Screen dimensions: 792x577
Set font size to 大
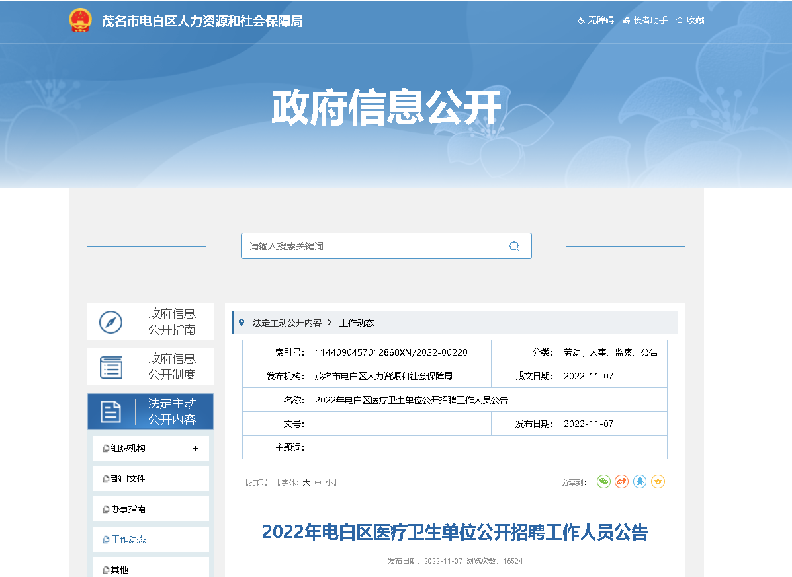pos(306,482)
